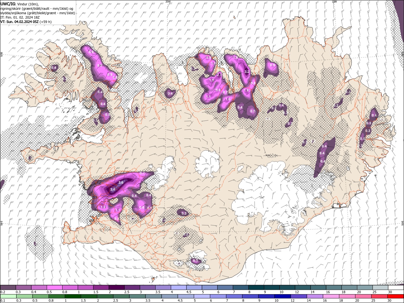Select the slate blue 6 swatch in upper legend row
Screen dimensions: 404x303
point(225,288)
